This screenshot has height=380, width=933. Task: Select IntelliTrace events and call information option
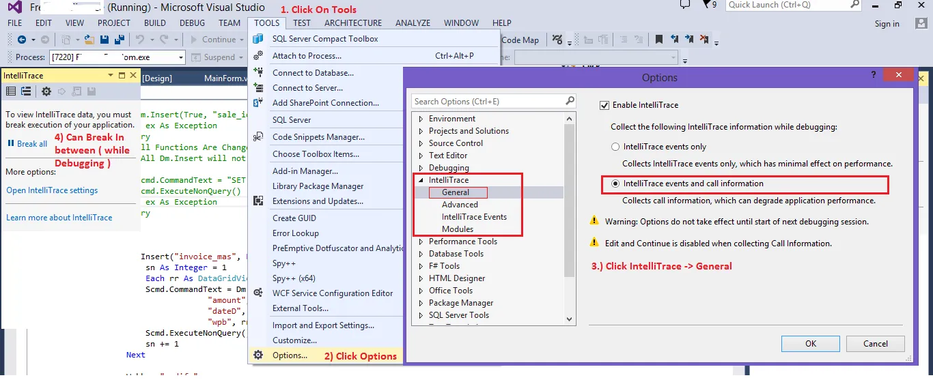pyautogui.click(x=687, y=184)
